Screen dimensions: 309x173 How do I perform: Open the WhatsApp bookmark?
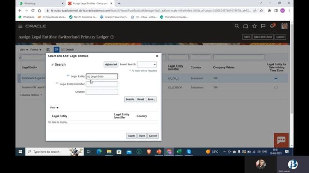pos(27,17)
